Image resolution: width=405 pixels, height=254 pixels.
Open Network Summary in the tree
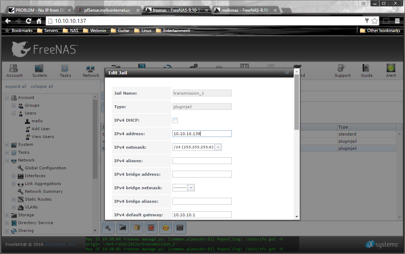[x=44, y=191]
